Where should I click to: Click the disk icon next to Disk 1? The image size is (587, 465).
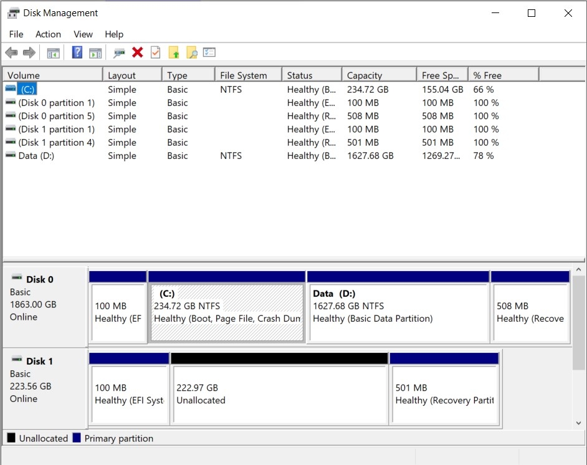pos(17,360)
